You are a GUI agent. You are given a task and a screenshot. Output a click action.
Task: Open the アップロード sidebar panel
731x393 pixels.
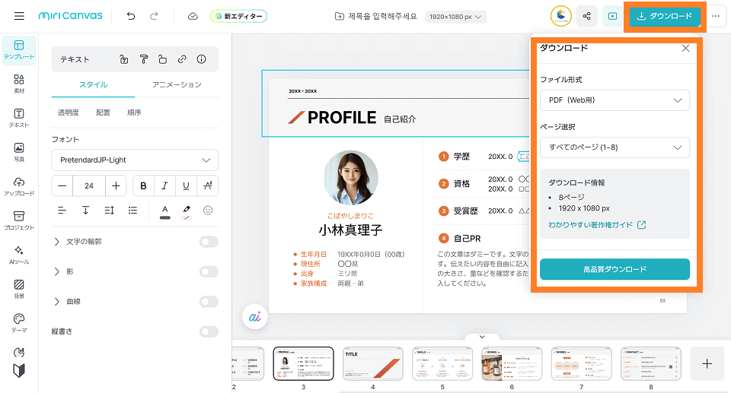(x=19, y=186)
